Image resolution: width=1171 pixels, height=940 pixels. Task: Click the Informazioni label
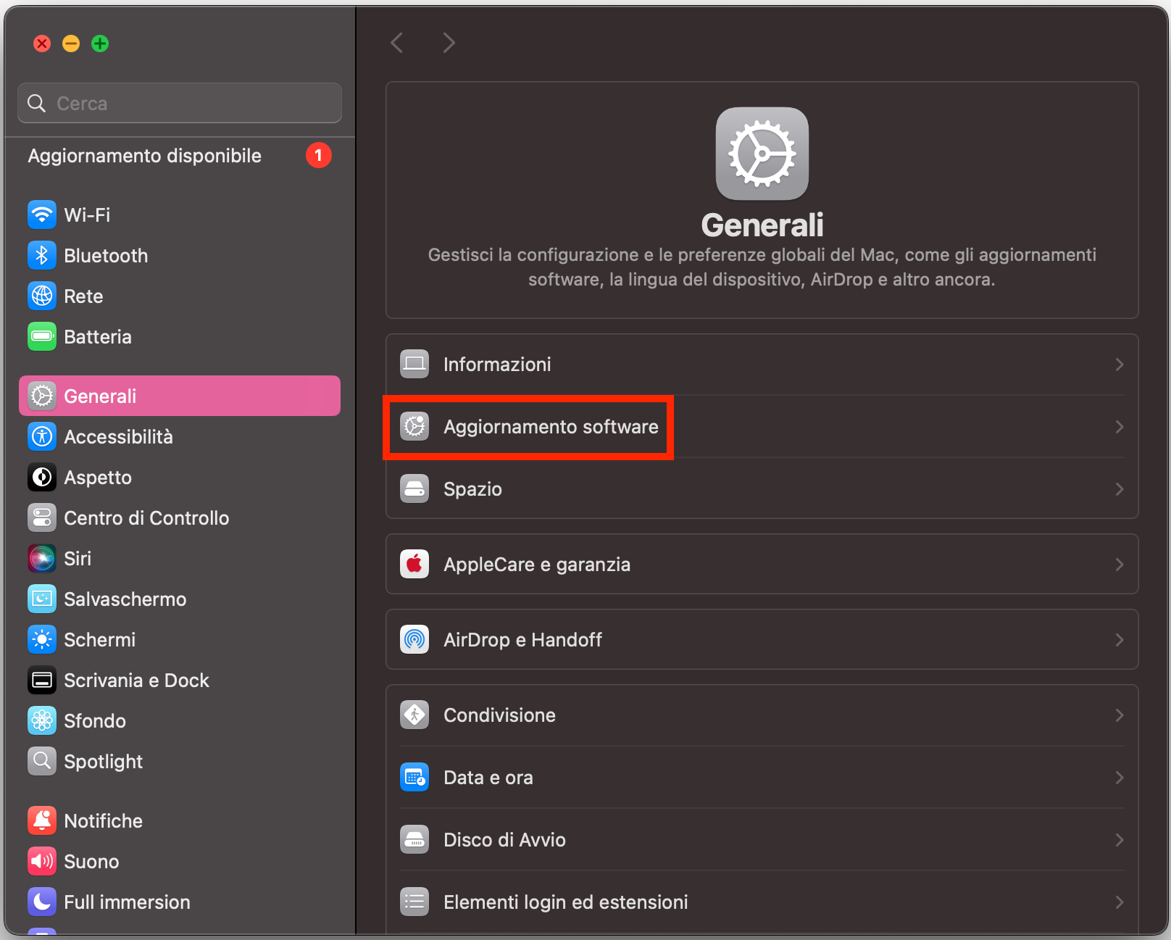click(x=497, y=365)
